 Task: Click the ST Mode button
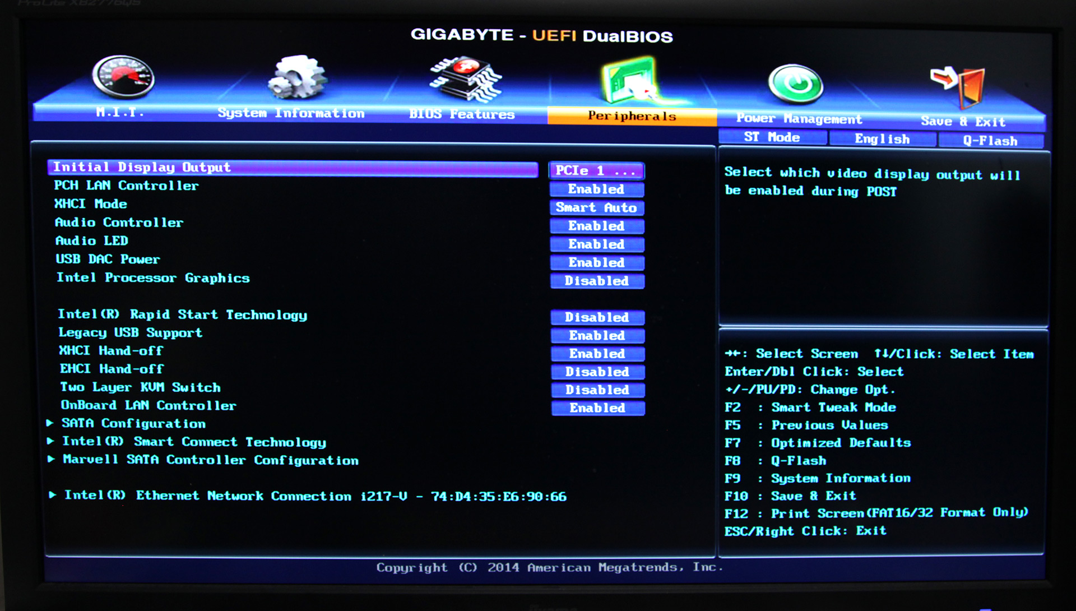click(x=772, y=137)
